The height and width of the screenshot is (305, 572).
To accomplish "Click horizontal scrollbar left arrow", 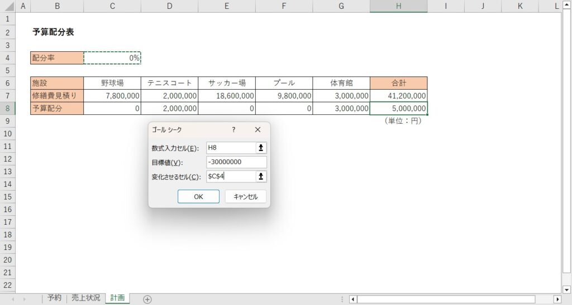I will point(352,299).
